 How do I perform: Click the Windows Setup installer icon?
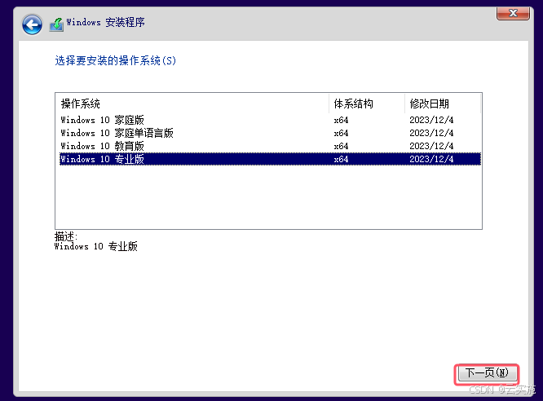[x=56, y=24]
